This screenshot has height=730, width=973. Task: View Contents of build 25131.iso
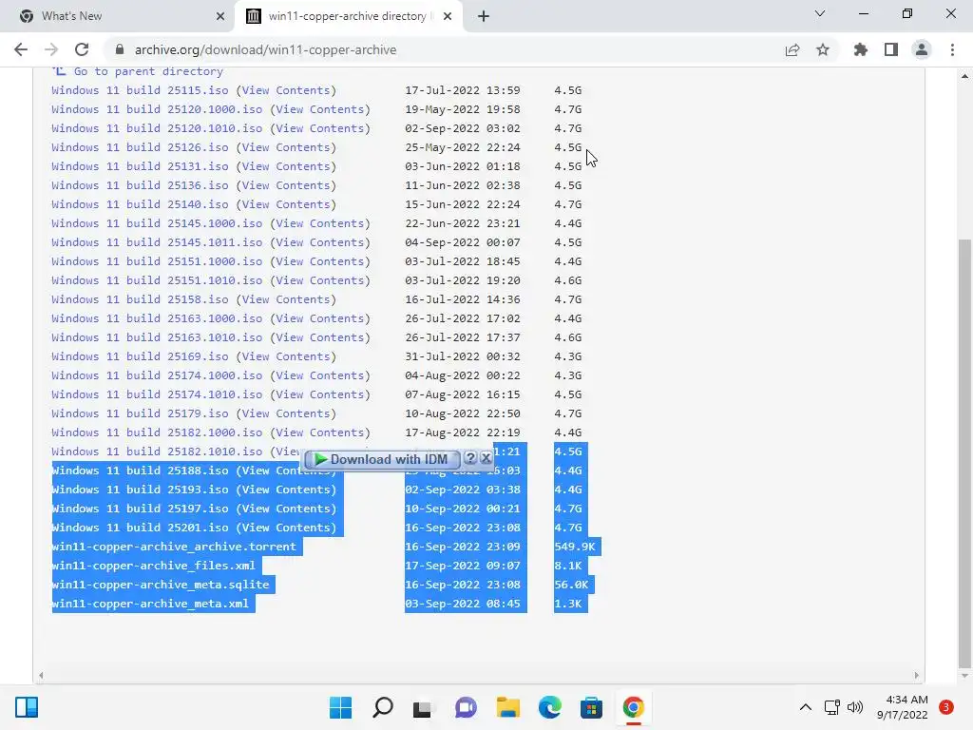coord(286,166)
